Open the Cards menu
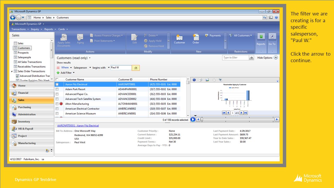The height and width of the screenshot is (188, 334). tap(63, 29)
